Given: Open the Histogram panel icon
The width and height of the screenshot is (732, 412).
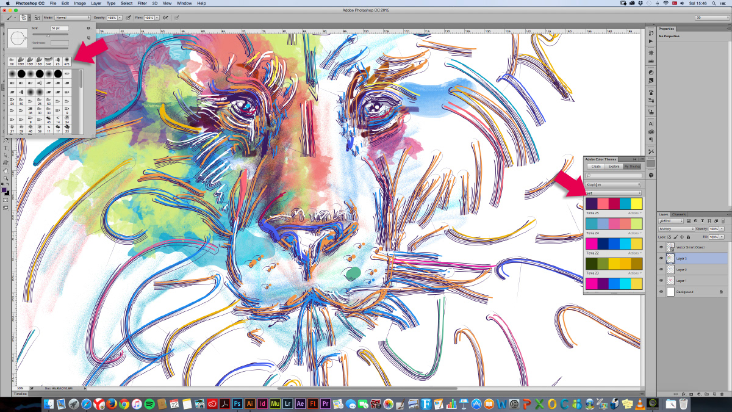Looking at the screenshot, I should pos(650,61).
